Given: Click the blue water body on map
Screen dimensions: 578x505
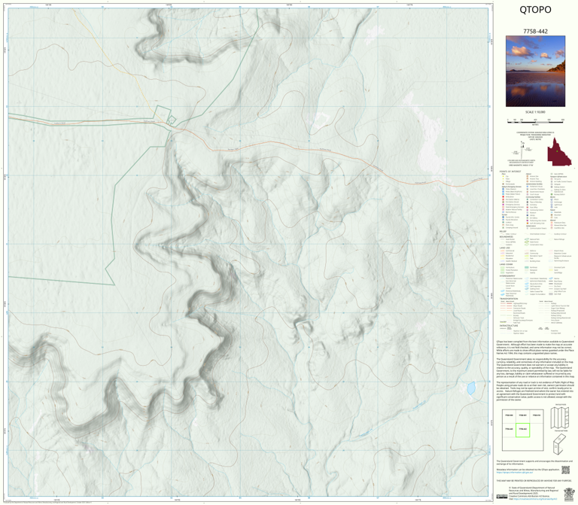Looking at the screenshot, I should [x=470, y=388].
